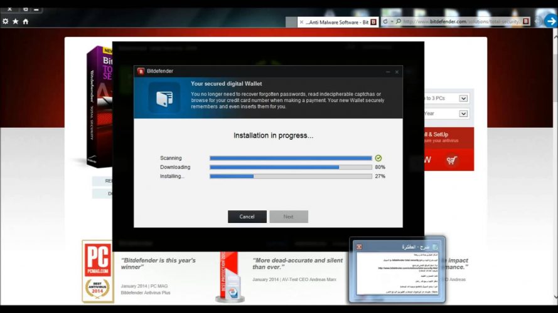Click the 'Installing...' row label
This screenshot has width=558, height=313.
pyautogui.click(x=172, y=176)
